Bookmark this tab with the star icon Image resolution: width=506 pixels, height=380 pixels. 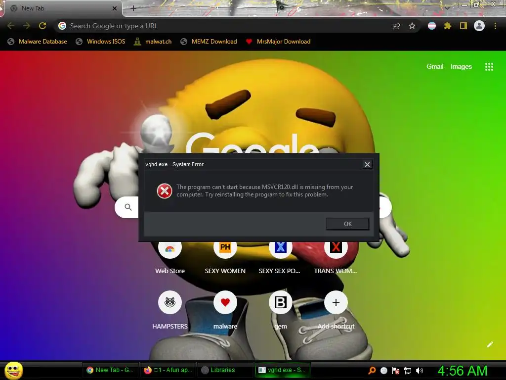coord(412,26)
